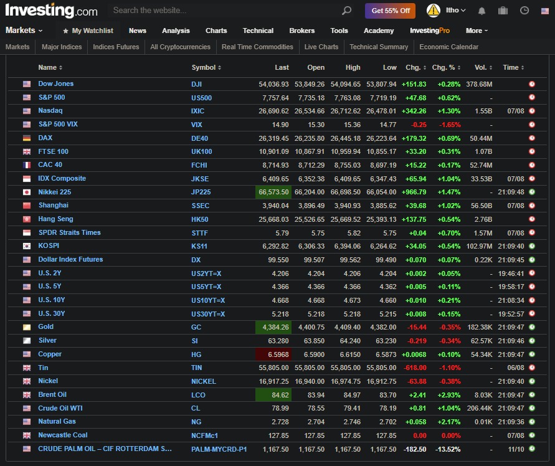Switch to All Cryptocurrencies sub-tab
The height and width of the screenshot is (466, 555).
coord(180,47)
